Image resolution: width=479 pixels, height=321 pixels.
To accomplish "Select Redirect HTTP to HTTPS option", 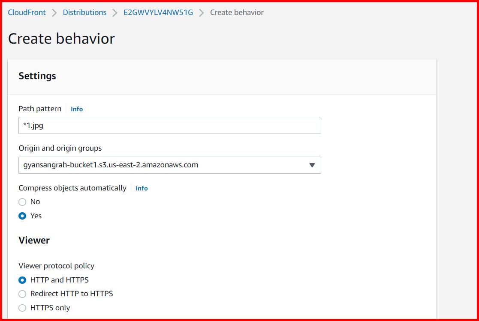I will click(22, 294).
